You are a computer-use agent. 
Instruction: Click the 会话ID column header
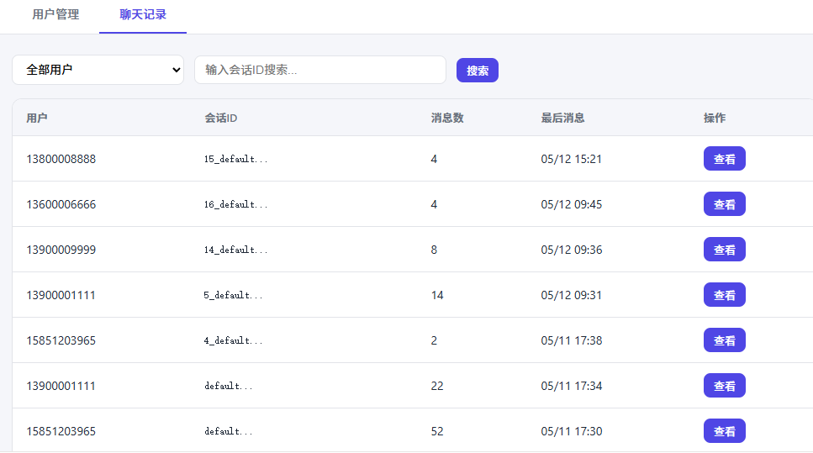pos(221,118)
